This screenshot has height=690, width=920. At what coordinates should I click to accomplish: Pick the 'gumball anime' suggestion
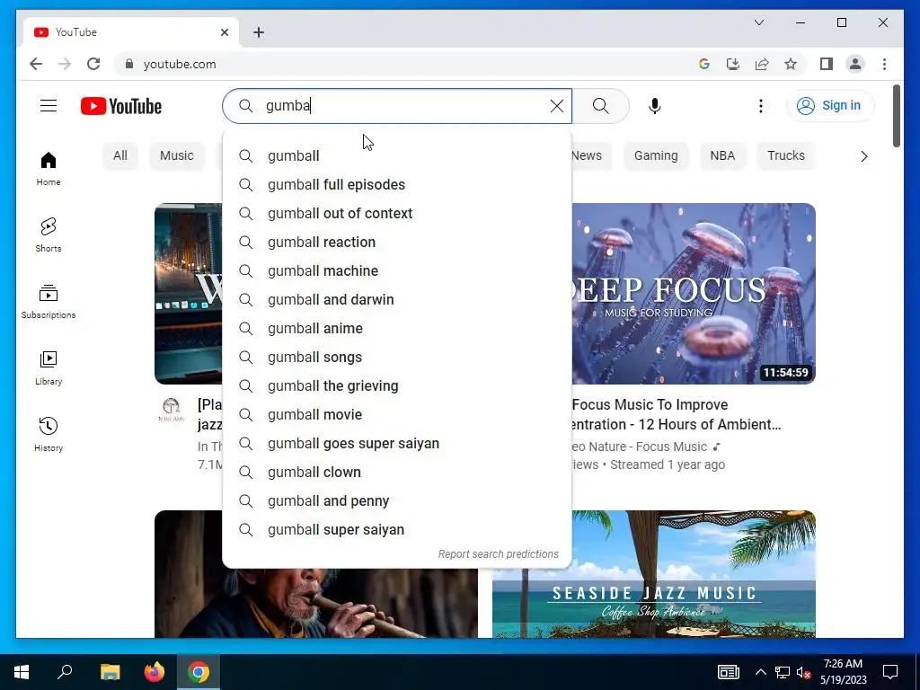(397, 328)
